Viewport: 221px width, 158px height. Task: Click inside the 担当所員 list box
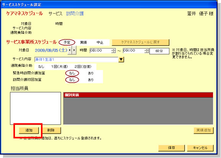[36, 109]
